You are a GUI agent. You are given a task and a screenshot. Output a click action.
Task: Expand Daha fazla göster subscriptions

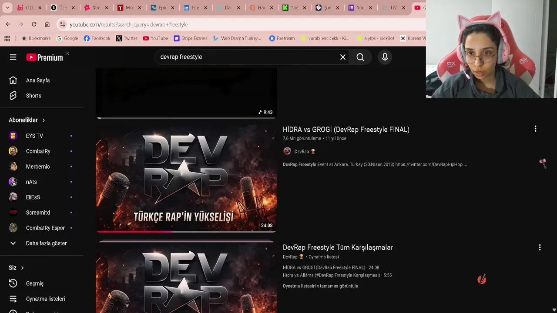pos(37,243)
